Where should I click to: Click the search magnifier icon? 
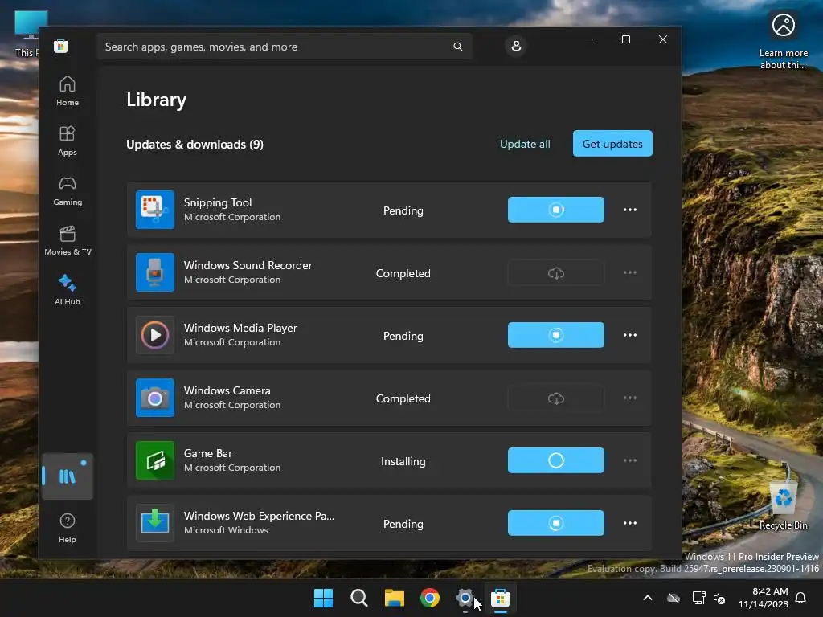point(457,47)
